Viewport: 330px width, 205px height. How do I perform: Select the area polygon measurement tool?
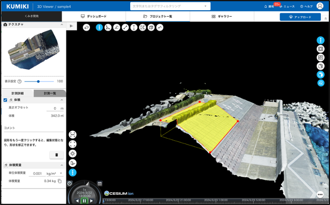pyautogui.click(x=142, y=27)
